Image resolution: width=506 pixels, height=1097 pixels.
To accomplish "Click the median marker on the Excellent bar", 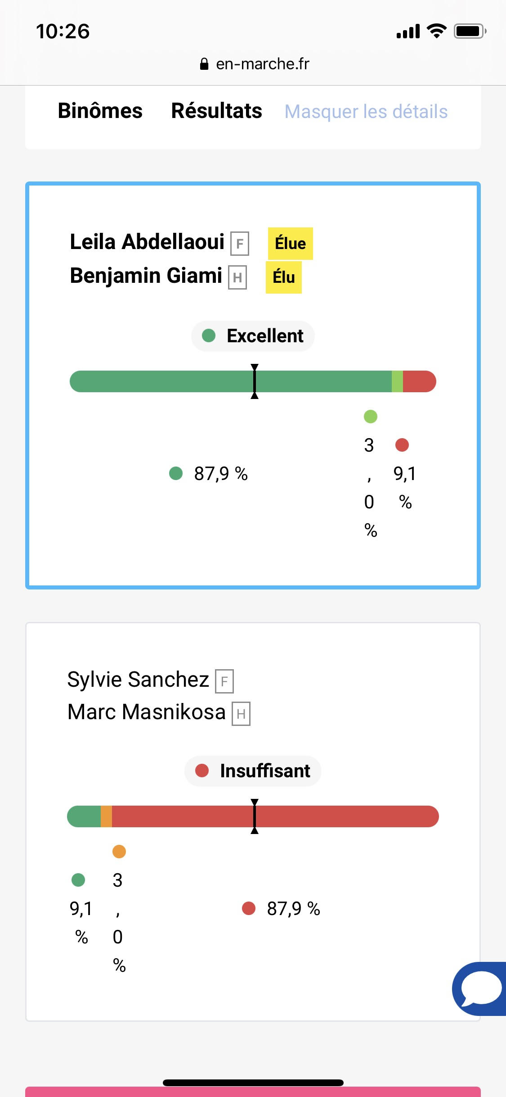I will (255, 381).
